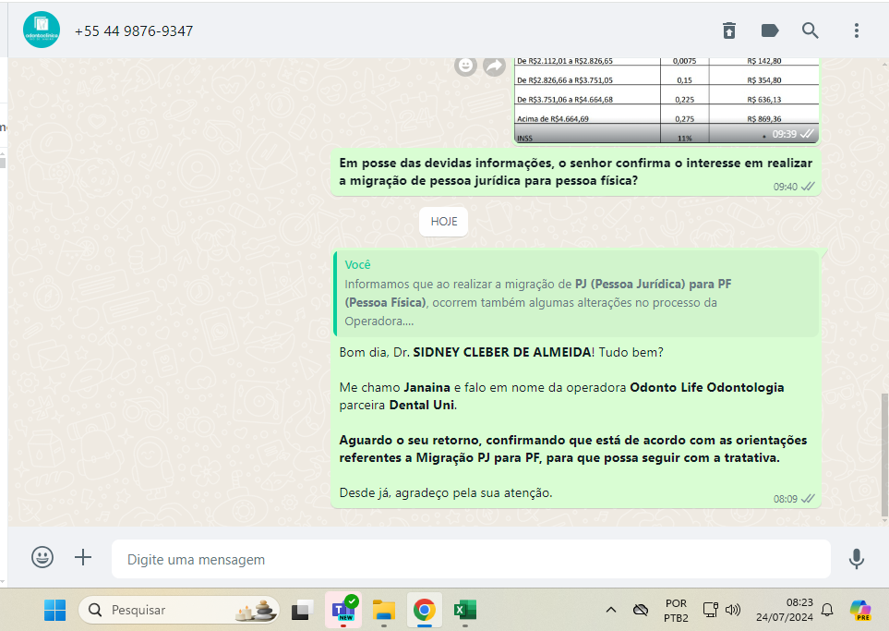The image size is (889, 631).
Task: Open the emoji picker
Action: (x=42, y=557)
